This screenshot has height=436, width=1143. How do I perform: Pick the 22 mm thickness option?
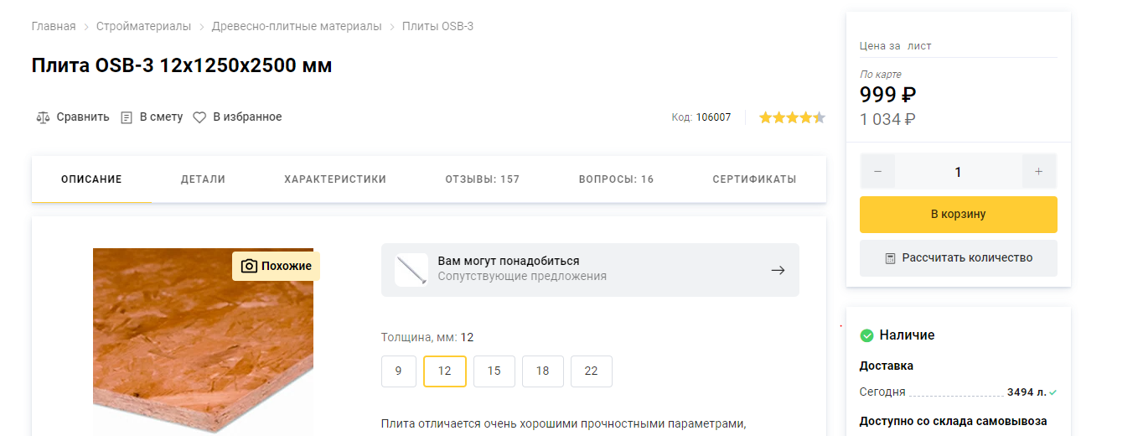592,371
